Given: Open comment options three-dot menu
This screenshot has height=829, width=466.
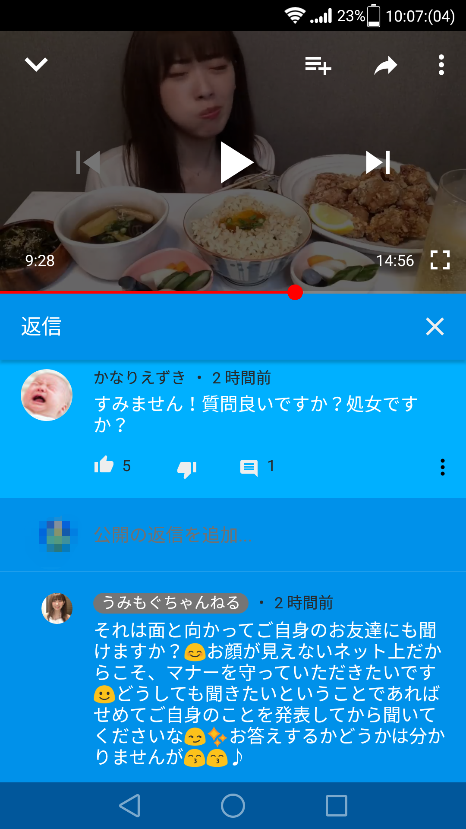Looking at the screenshot, I should point(442,467).
